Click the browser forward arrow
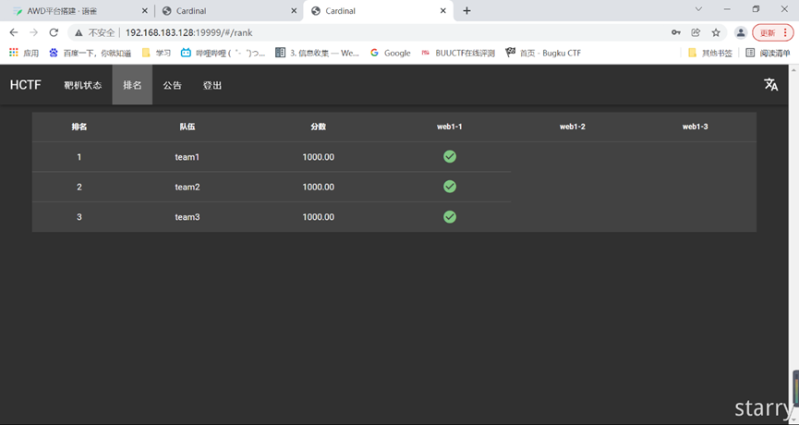The image size is (799, 425). 33,32
